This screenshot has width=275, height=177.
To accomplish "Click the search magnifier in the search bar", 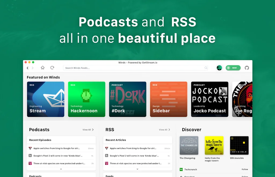I will pos(206,68).
